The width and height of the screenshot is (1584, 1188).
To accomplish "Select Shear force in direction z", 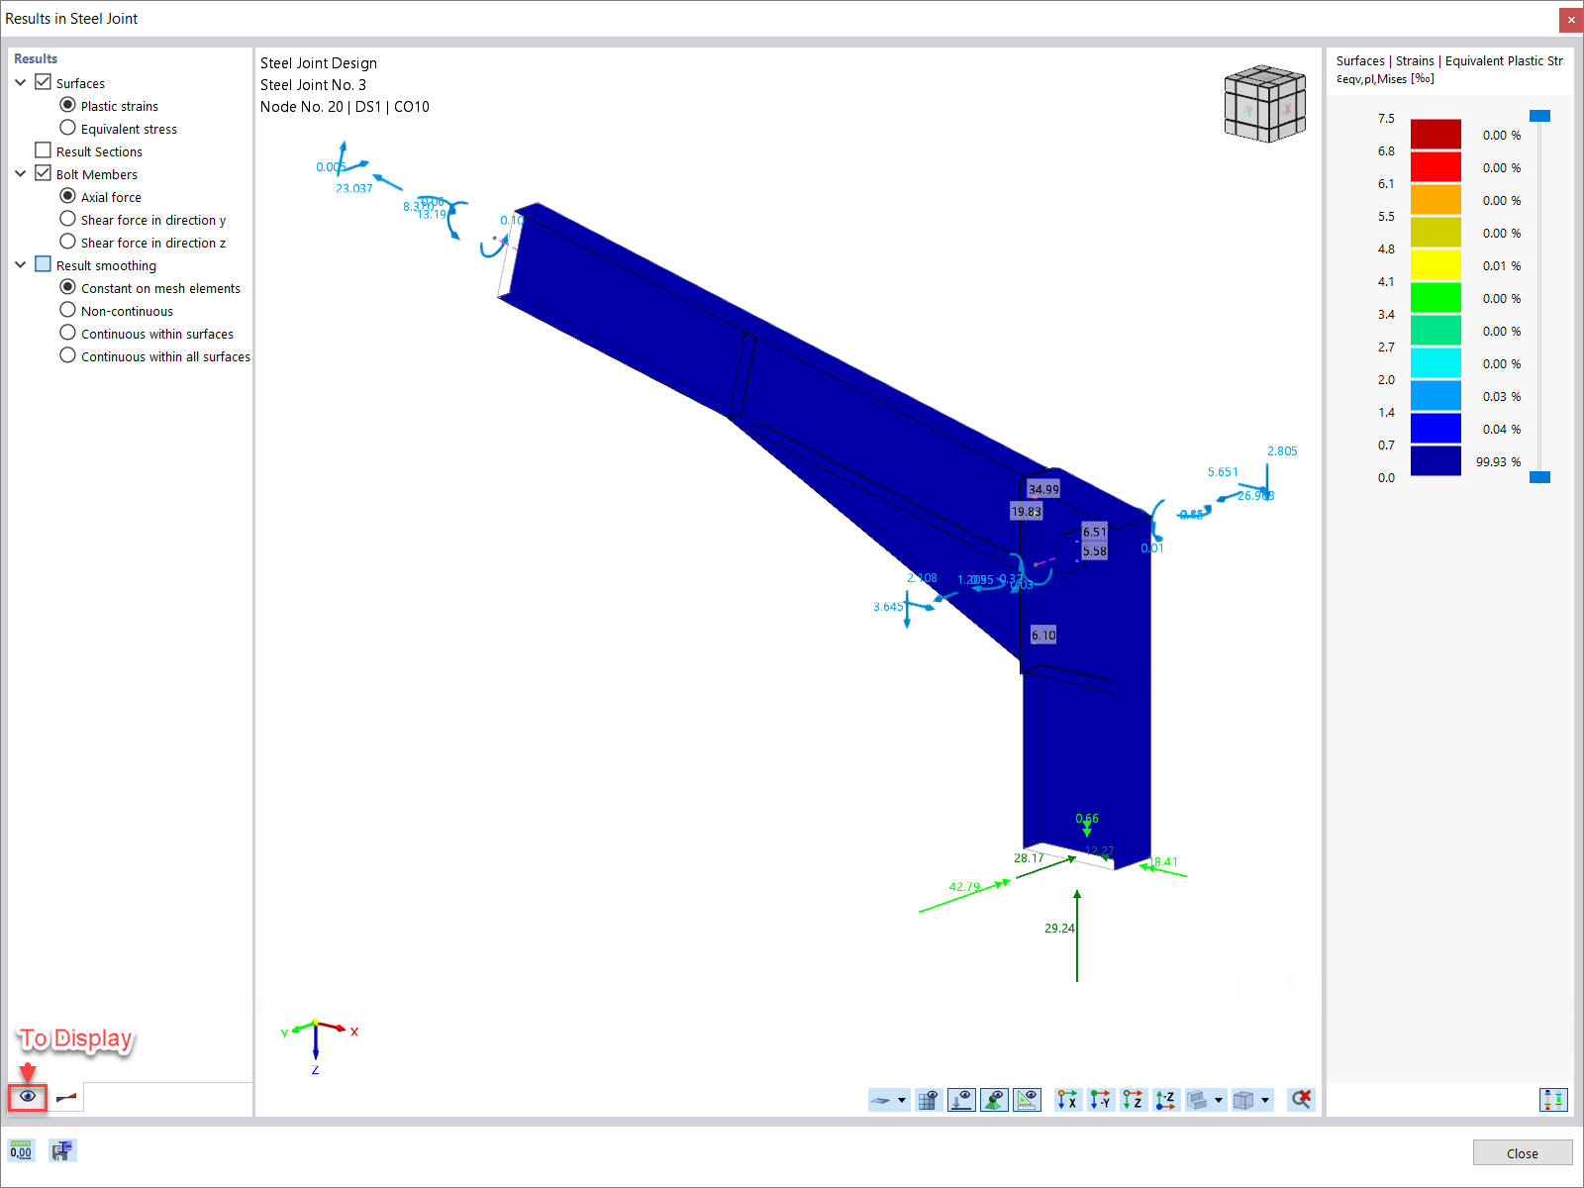I will coord(67,242).
